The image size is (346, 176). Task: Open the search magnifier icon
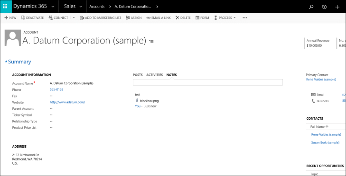(311, 7)
